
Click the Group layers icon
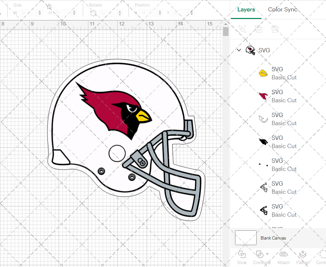tap(242, 29)
